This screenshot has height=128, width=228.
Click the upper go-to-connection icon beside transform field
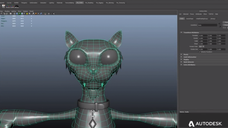pyautogui.click(x=219, y=24)
